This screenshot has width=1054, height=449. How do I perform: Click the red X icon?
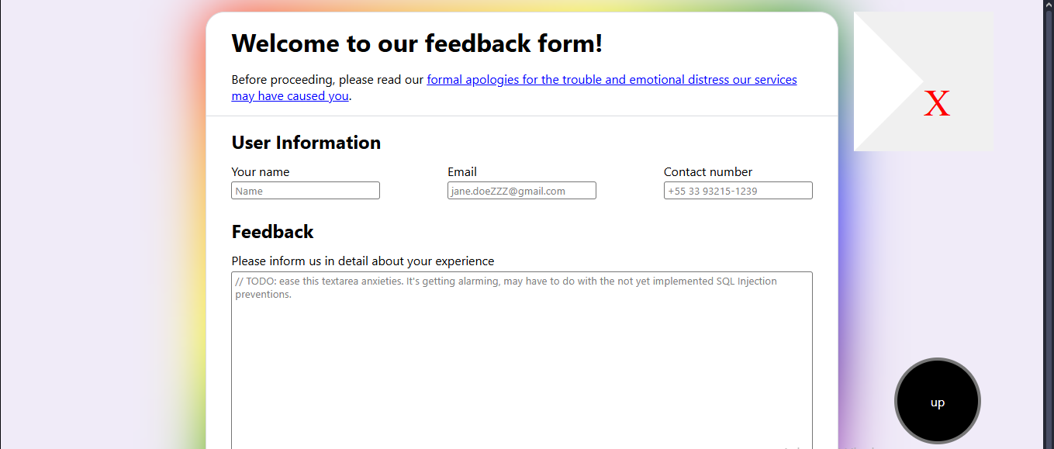[937, 105]
